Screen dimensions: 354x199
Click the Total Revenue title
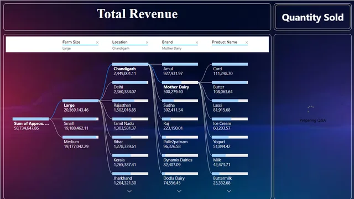click(x=137, y=14)
